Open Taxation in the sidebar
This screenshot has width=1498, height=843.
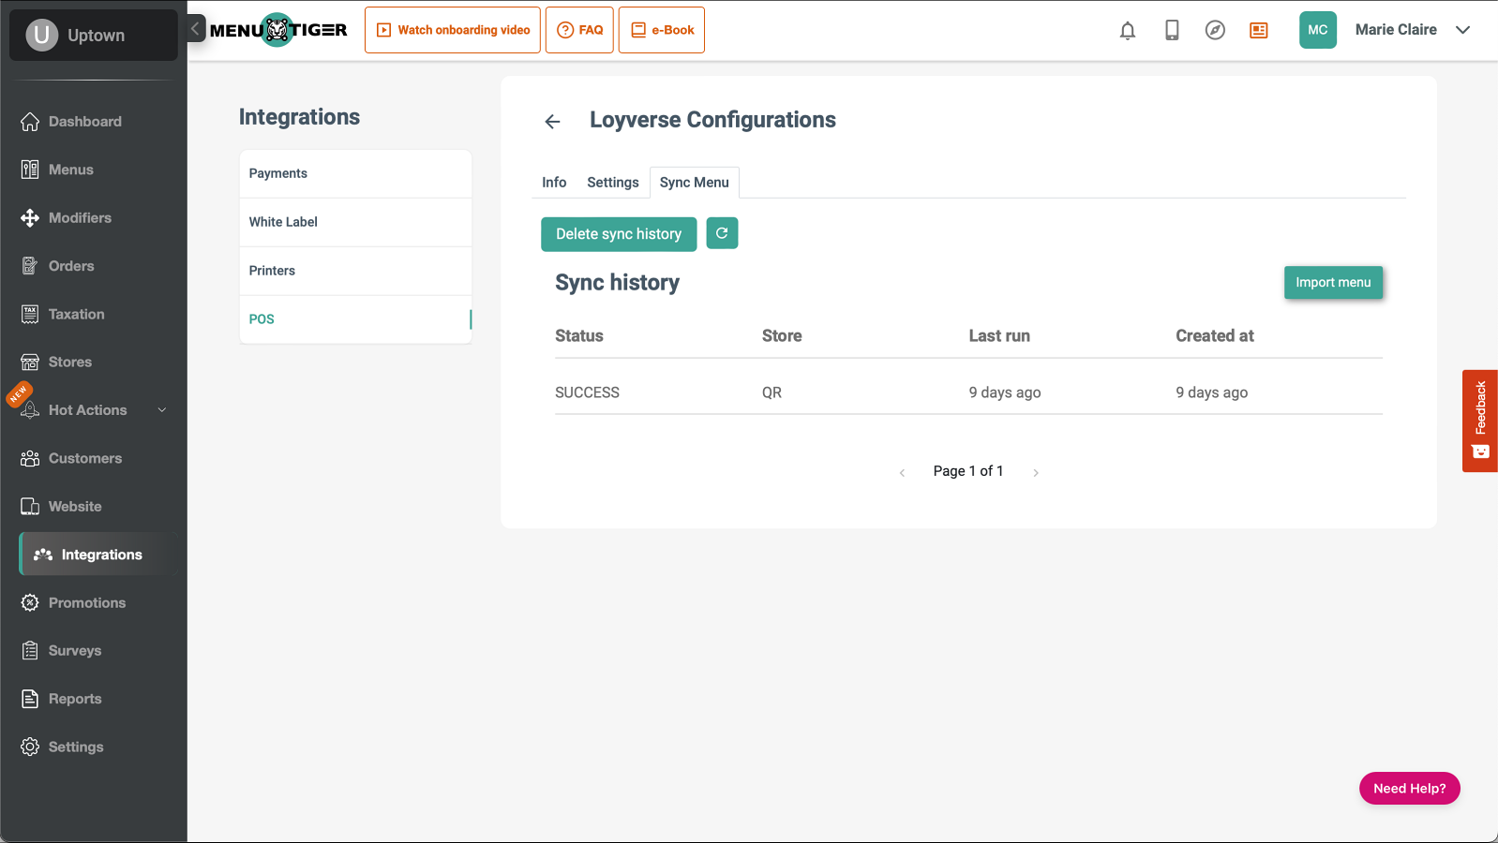77,314
